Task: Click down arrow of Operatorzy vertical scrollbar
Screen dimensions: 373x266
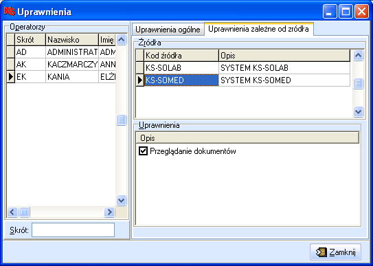Action: 122,200
